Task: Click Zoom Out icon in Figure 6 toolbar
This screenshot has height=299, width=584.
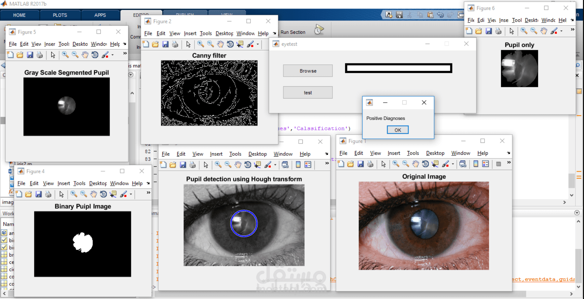Action: [x=534, y=31]
